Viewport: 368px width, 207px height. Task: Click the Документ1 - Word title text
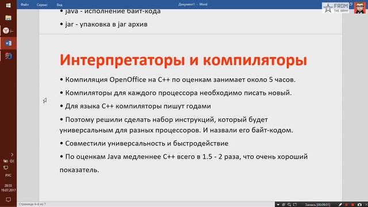[x=193, y=4]
